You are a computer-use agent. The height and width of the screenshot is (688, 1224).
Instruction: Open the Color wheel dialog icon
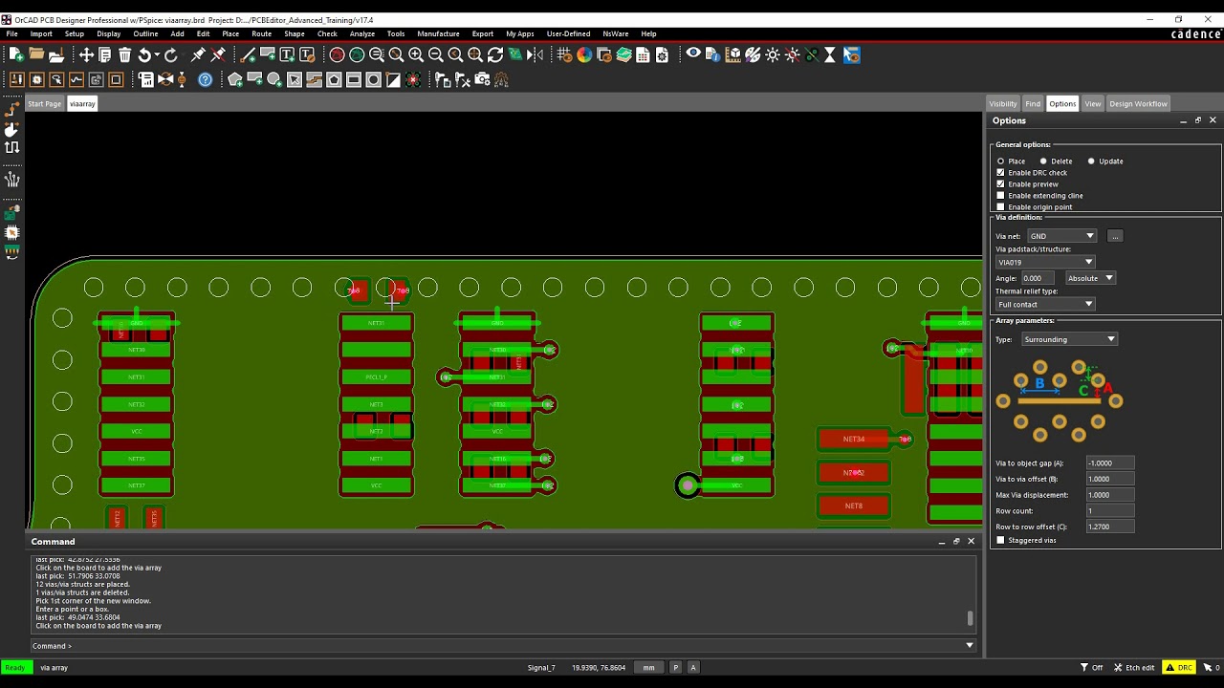click(584, 55)
